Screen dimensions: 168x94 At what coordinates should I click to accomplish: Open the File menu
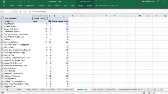4,6
